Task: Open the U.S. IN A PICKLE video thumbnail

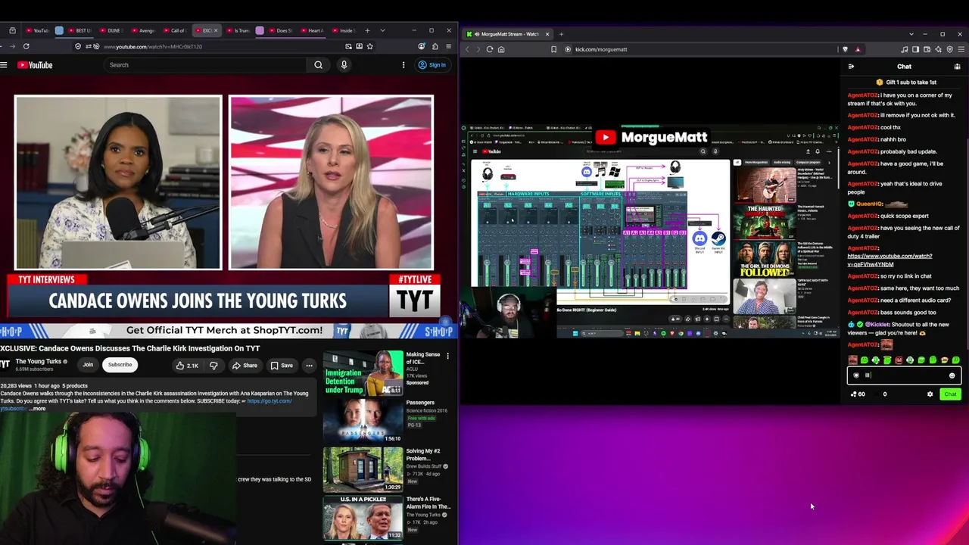Action: coord(363,518)
